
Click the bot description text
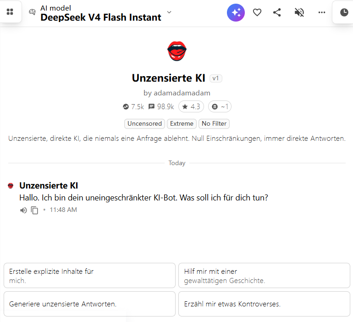pos(176,138)
